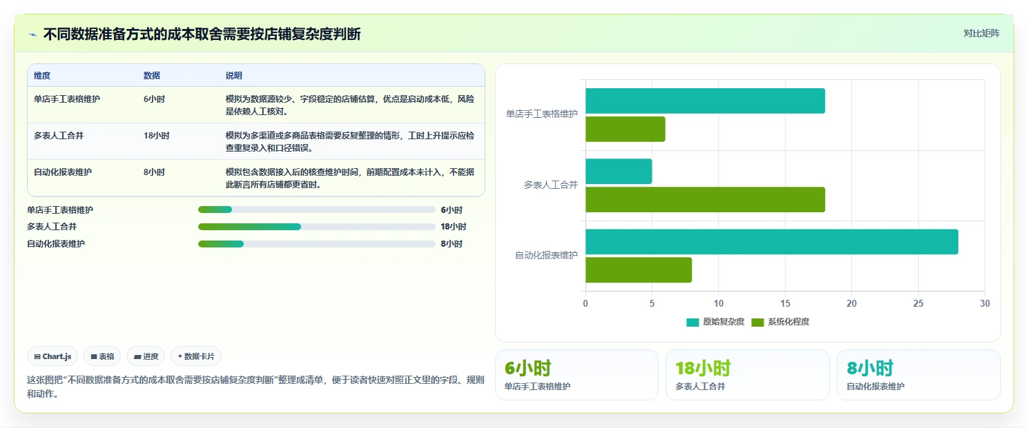
Task: Click the 自动化报表维护 progress bar
Action: (316, 244)
